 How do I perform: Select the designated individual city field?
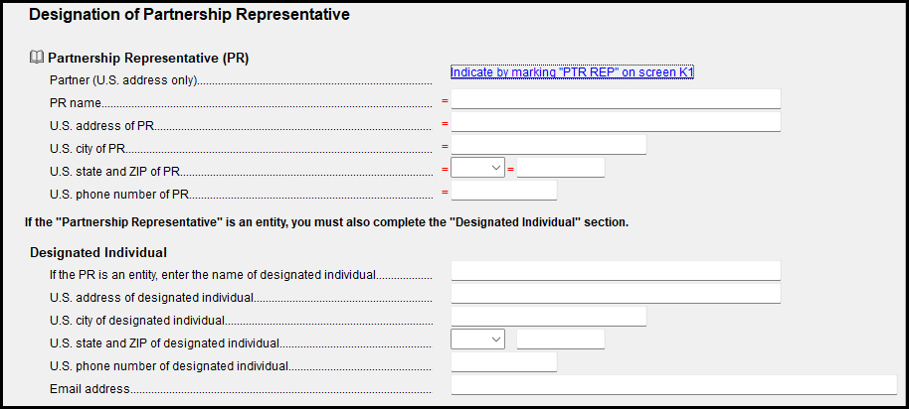(x=548, y=317)
